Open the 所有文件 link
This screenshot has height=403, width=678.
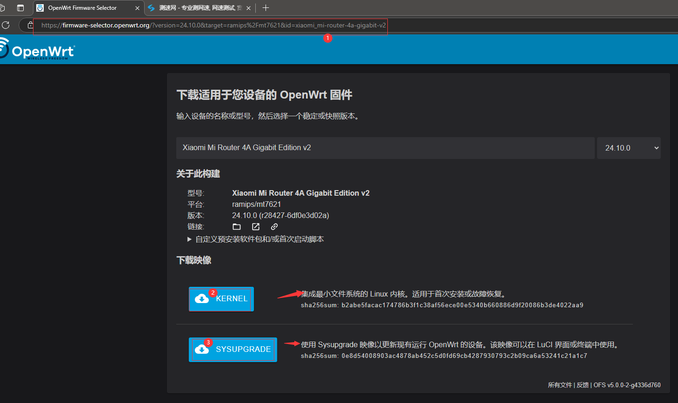(x=560, y=385)
